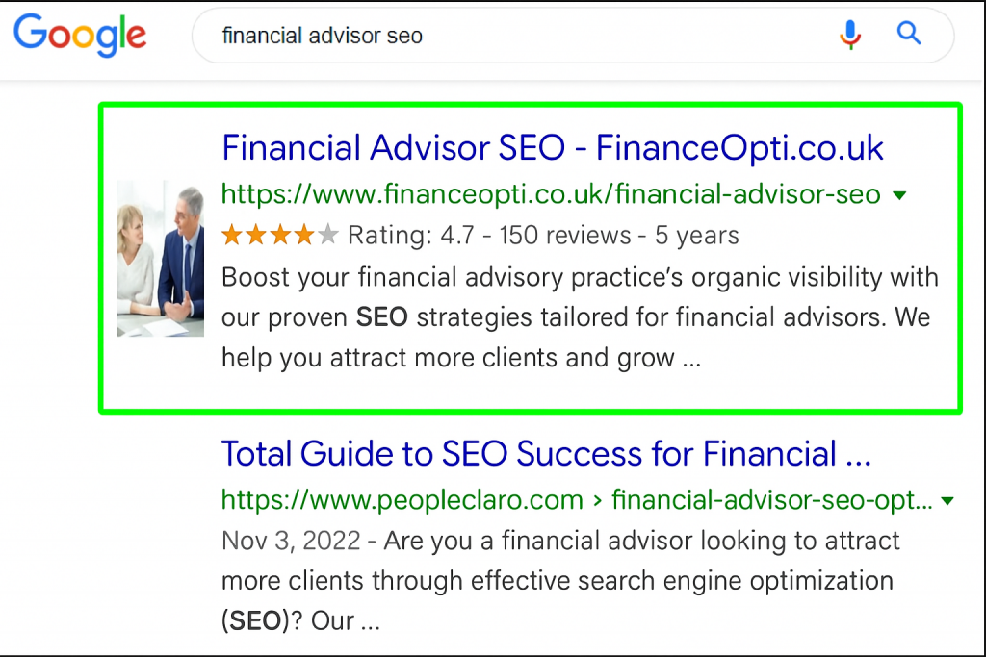
Task: Click the Google logo
Action: (x=80, y=35)
